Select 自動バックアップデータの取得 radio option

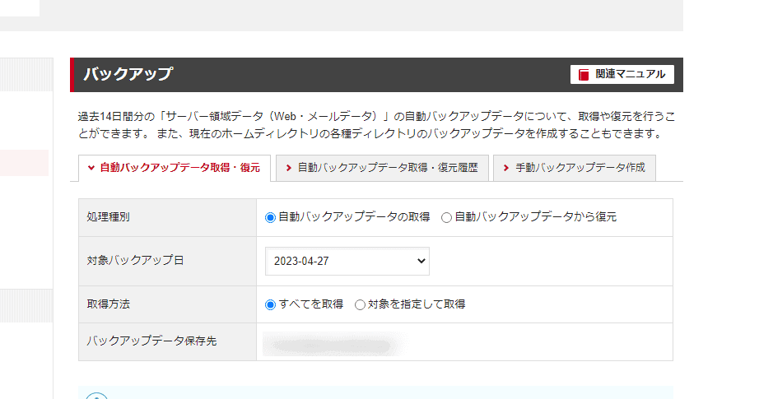coord(270,218)
